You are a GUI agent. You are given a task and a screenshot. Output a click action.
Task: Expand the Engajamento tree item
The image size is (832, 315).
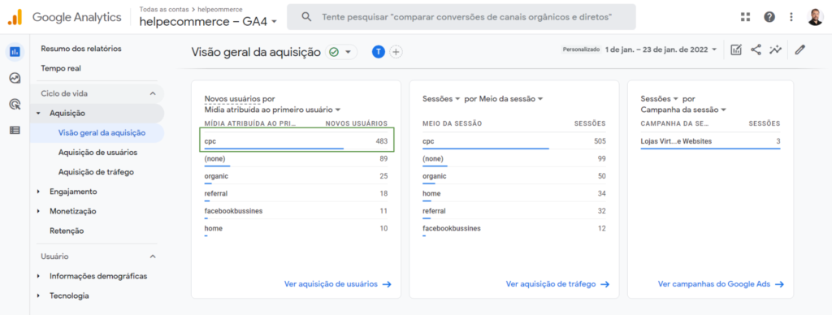tap(38, 192)
